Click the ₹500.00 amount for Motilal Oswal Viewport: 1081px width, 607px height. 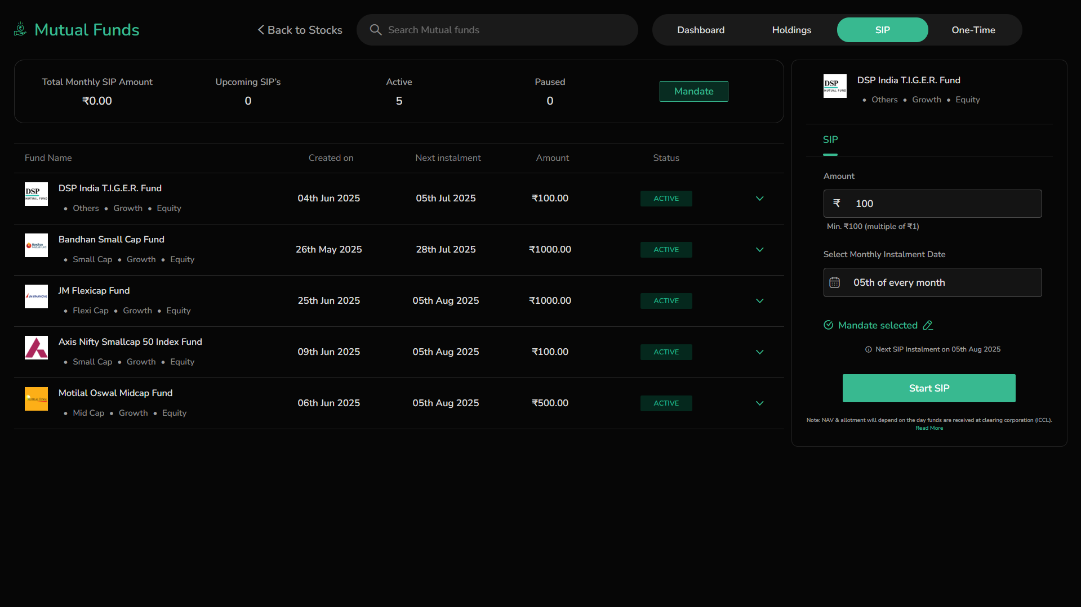point(550,403)
